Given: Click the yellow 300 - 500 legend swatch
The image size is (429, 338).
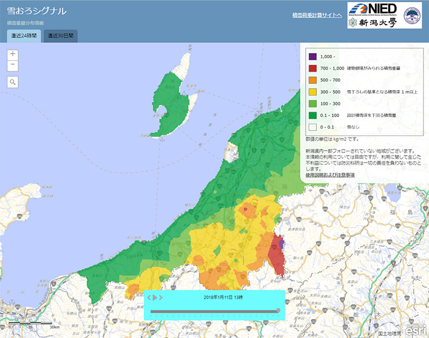Looking at the screenshot, I should (312, 92).
